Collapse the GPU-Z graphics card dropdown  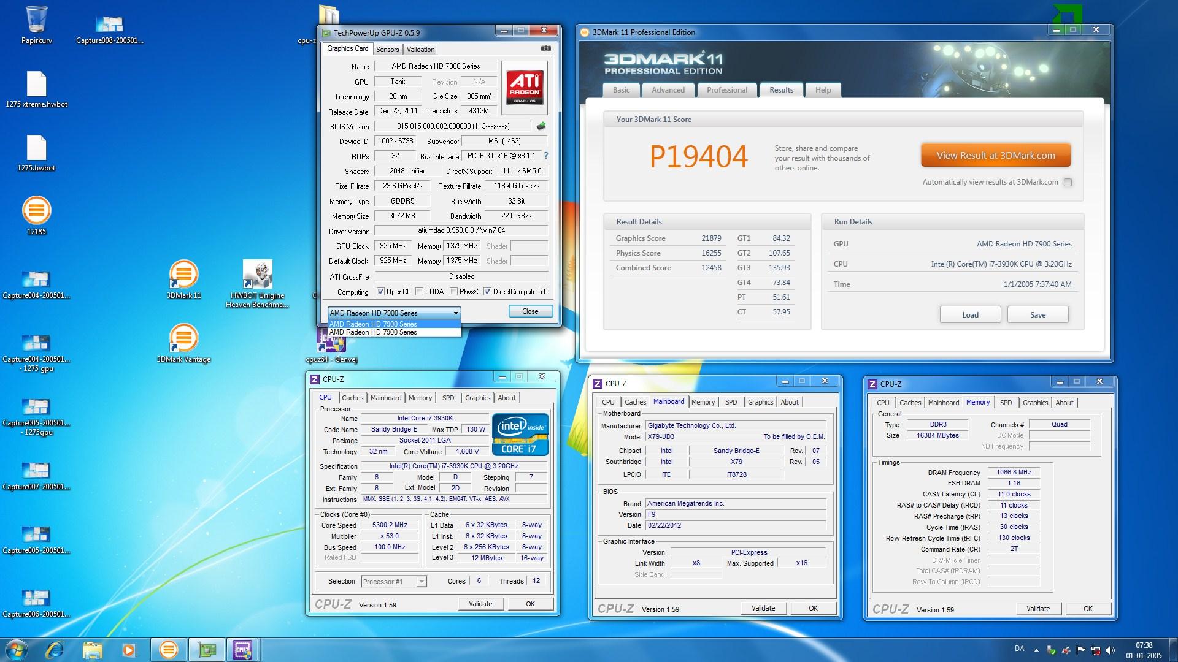[x=456, y=313]
